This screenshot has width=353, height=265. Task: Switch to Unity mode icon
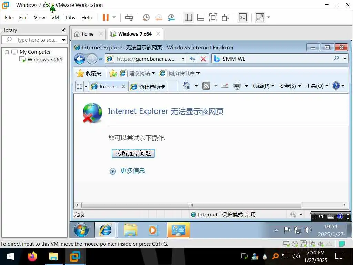(x=225, y=17)
